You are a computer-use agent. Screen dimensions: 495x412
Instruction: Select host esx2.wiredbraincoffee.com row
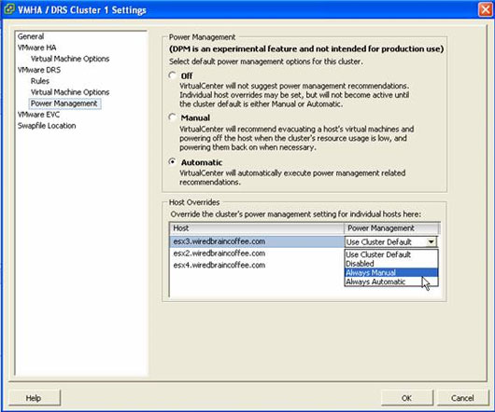256,254
